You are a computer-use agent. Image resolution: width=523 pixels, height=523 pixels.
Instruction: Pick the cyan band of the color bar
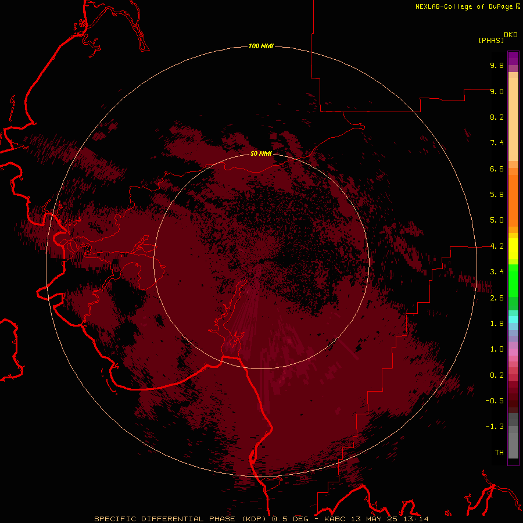point(513,320)
